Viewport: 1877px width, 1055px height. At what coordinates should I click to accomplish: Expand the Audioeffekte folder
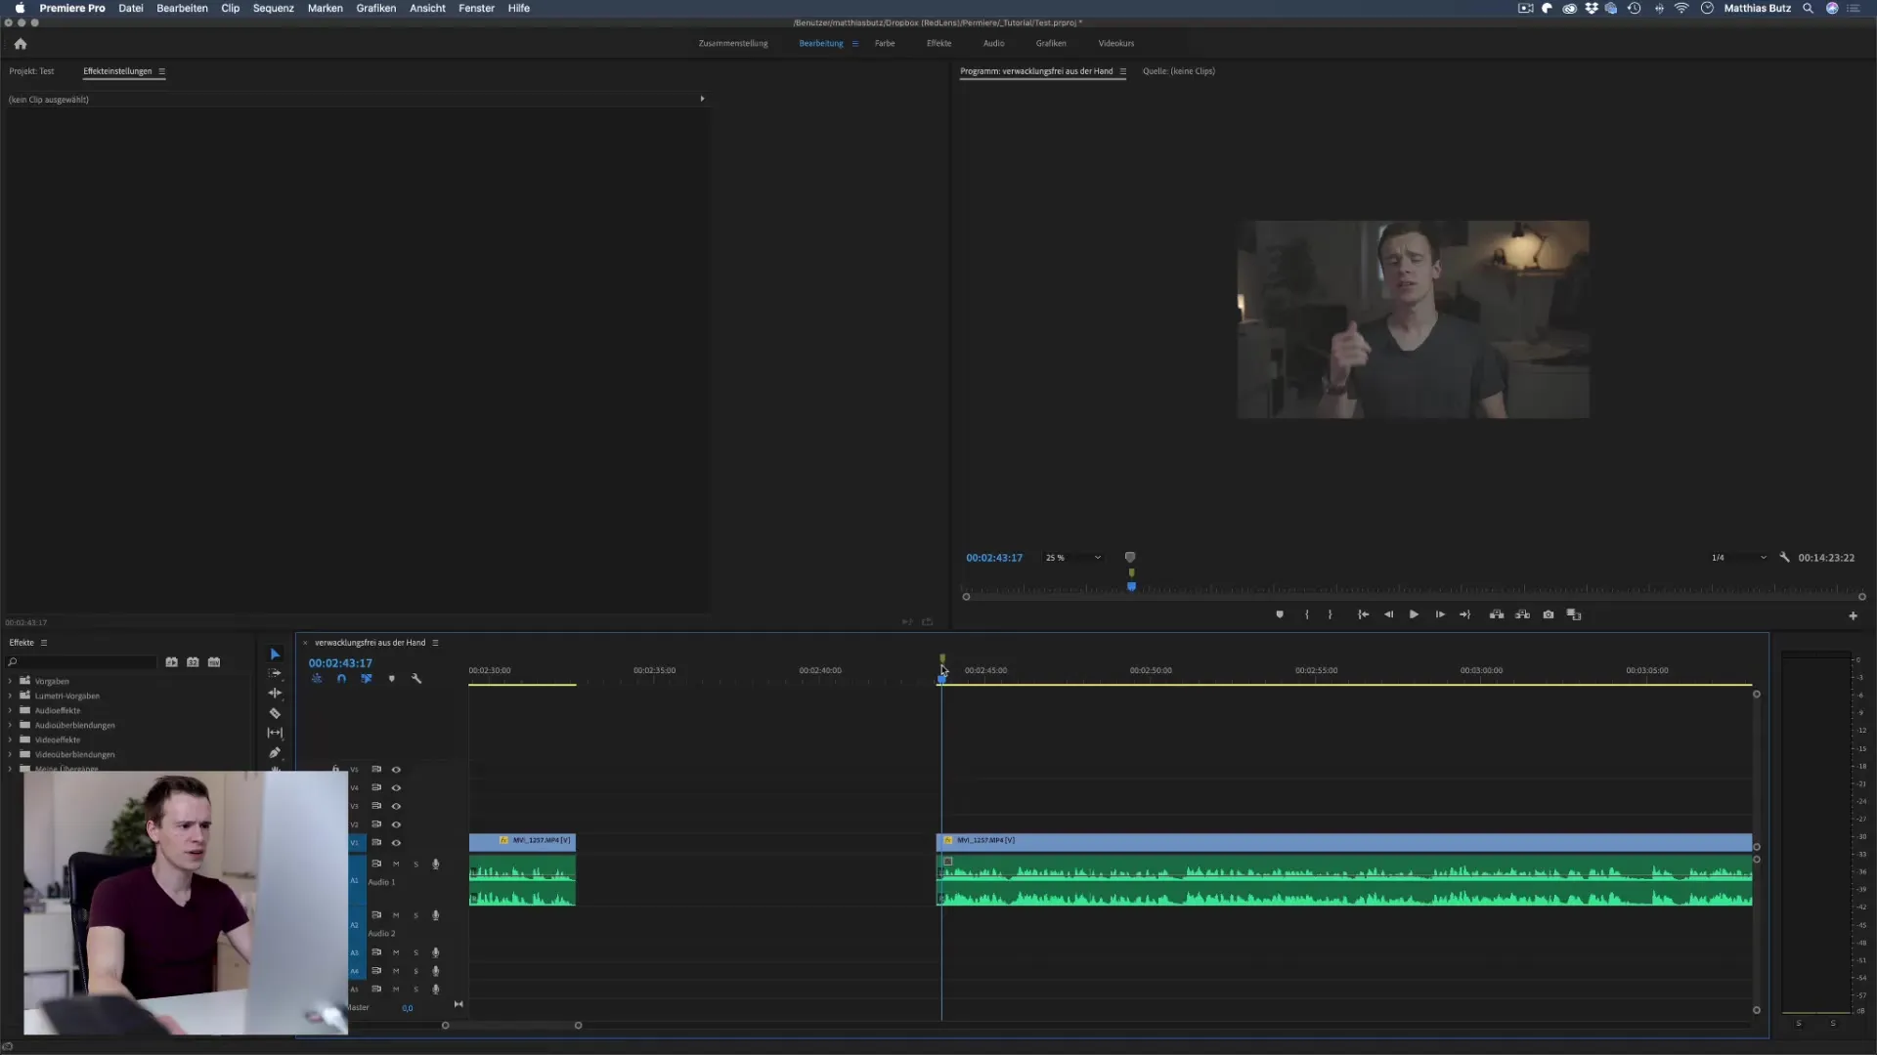click(x=10, y=710)
